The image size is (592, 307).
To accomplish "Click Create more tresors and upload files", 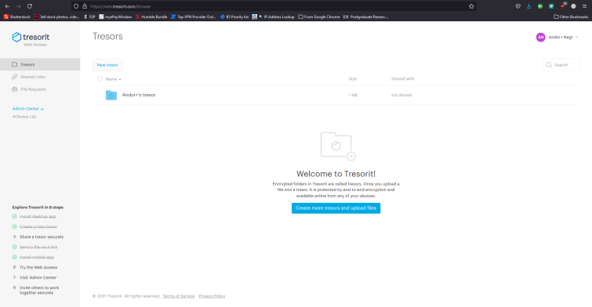I will point(336,208).
